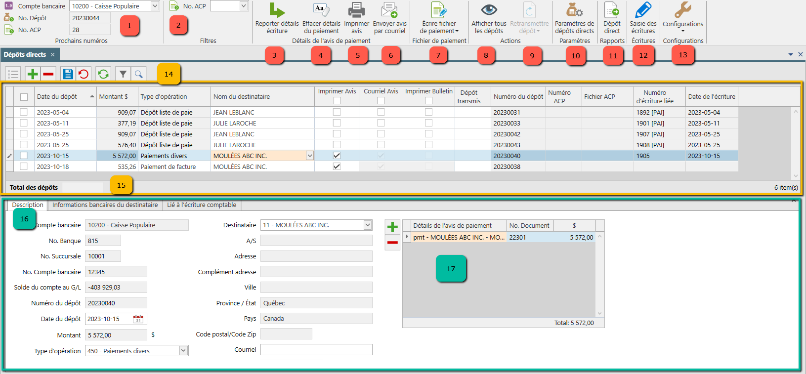Check the select-all rows header checkbox
Image resolution: width=806 pixels, height=374 pixels.
pyautogui.click(x=24, y=97)
